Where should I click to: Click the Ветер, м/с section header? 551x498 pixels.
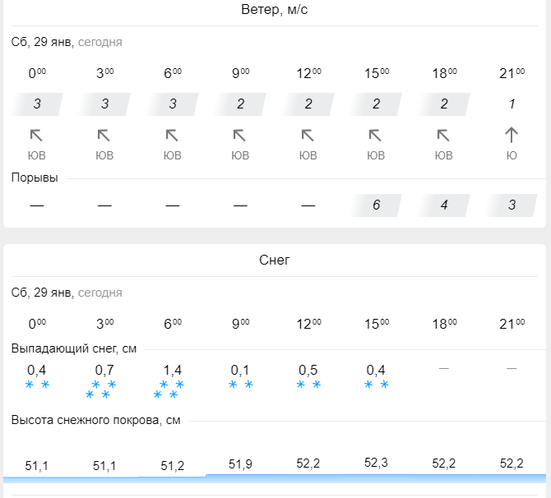pyautogui.click(x=275, y=11)
